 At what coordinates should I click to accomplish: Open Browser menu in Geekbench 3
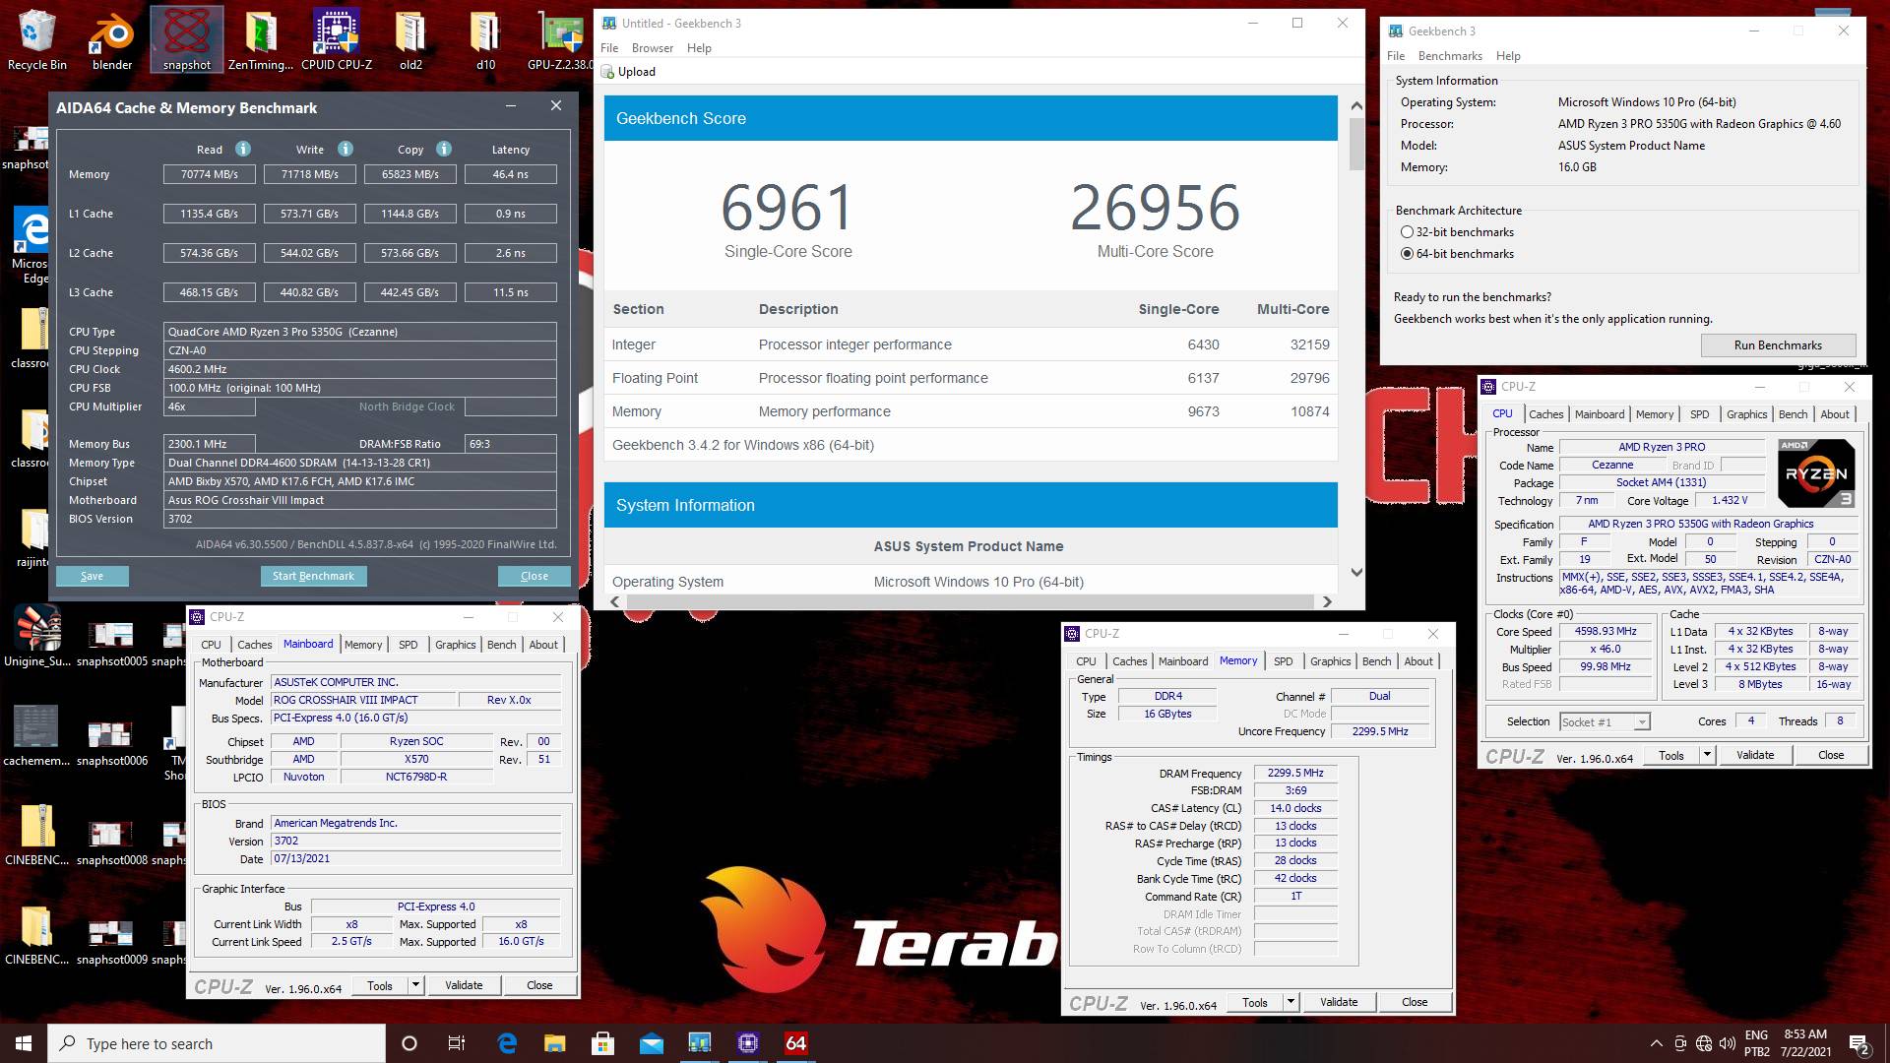652,48
